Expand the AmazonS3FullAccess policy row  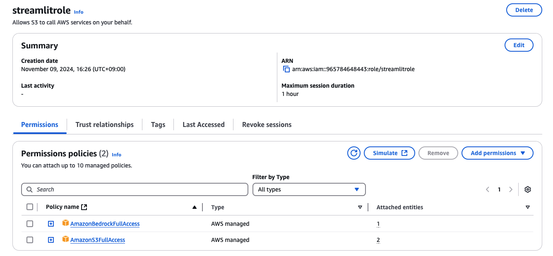(51, 240)
